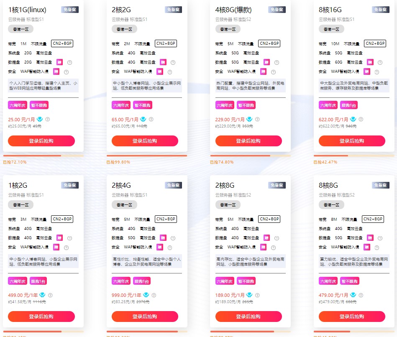Click blue diamond icon next to 999.00 元/1年

click(146, 294)
